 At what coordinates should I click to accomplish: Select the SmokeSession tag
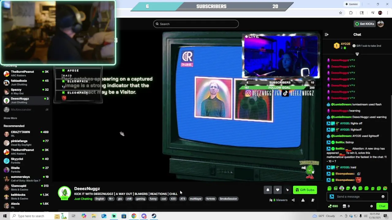click(228, 199)
